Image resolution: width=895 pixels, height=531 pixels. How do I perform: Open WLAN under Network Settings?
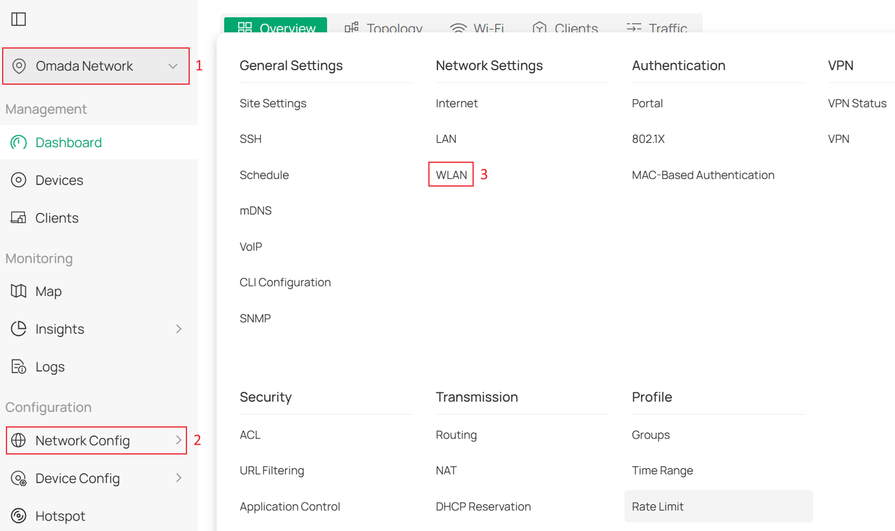coord(451,175)
